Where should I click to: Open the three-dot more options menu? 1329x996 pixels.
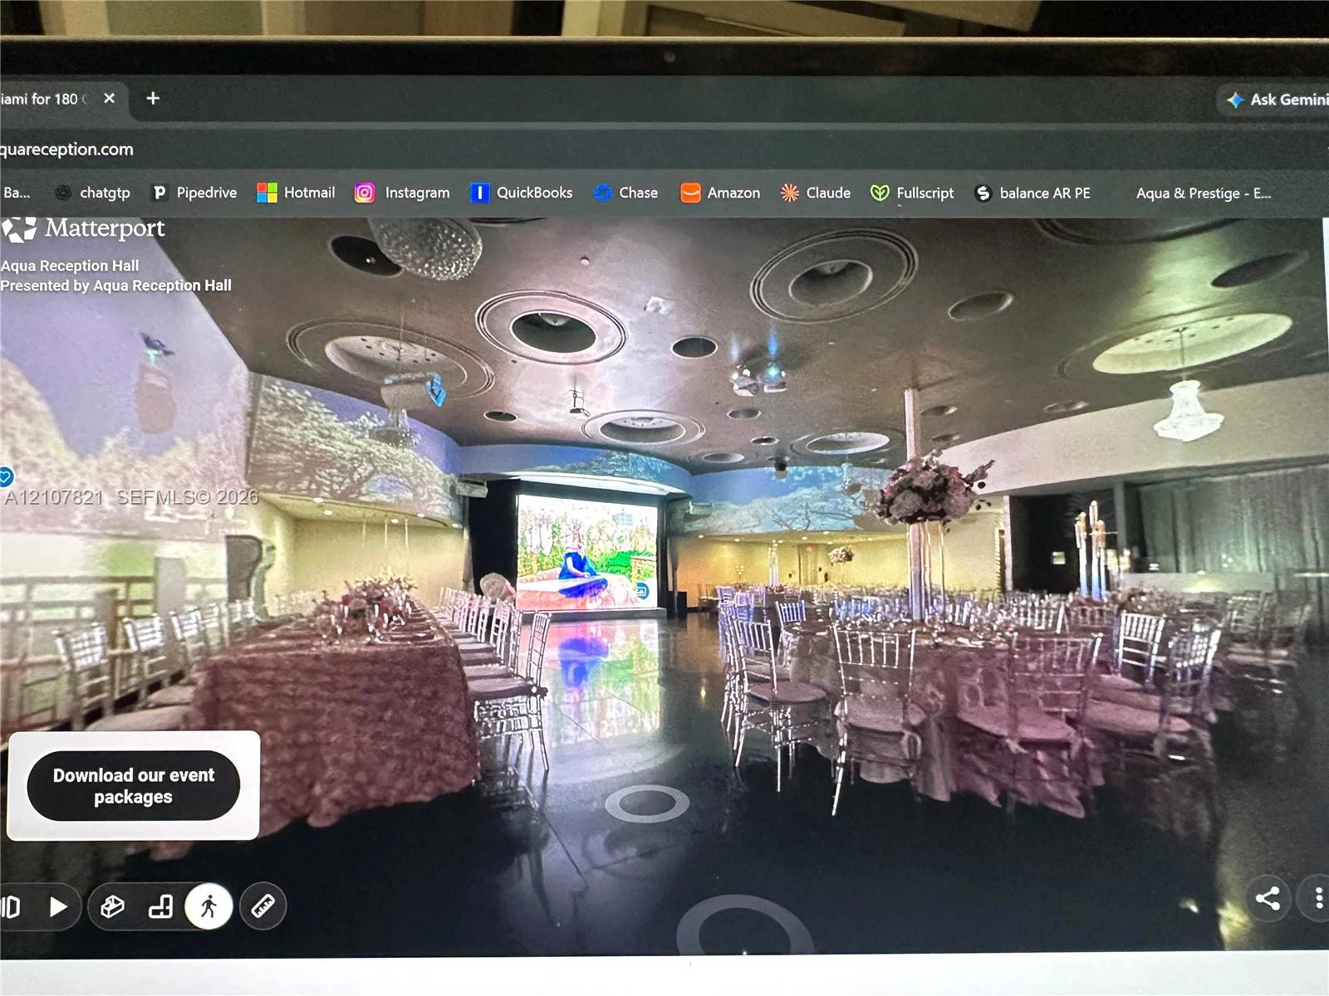1319,898
